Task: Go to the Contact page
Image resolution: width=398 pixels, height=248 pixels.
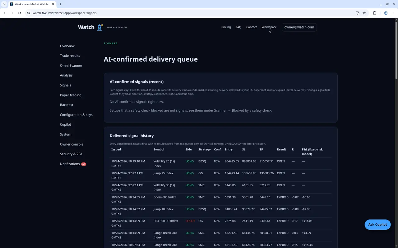Action: 252,27
